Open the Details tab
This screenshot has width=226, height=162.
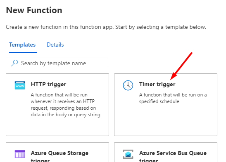point(55,45)
